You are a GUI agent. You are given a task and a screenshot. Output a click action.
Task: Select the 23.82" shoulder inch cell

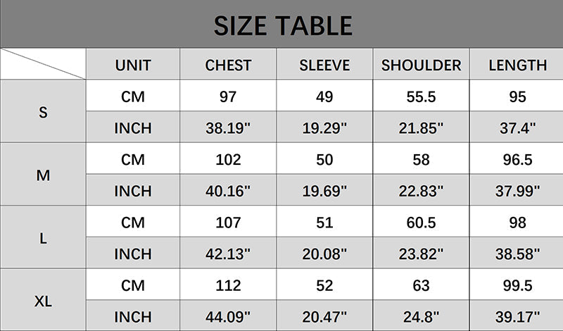(x=421, y=254)
